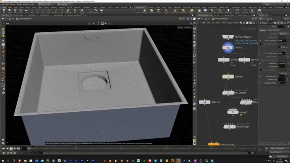Open the Persp viewport camera dropdown
The width and height of the screenshot is (290, 163).
pos(180,27)
